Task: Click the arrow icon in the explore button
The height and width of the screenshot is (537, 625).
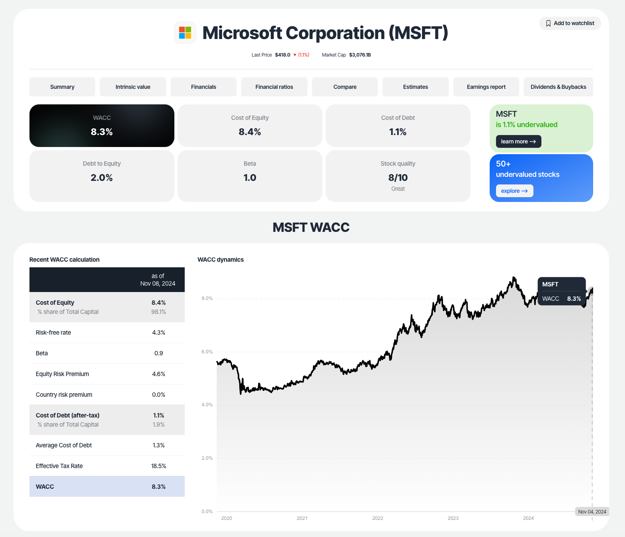Action: [x=525, y=191]
